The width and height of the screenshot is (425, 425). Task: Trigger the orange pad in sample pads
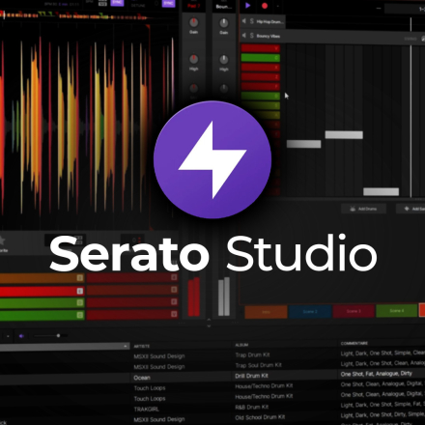click(x=42, y=278)
